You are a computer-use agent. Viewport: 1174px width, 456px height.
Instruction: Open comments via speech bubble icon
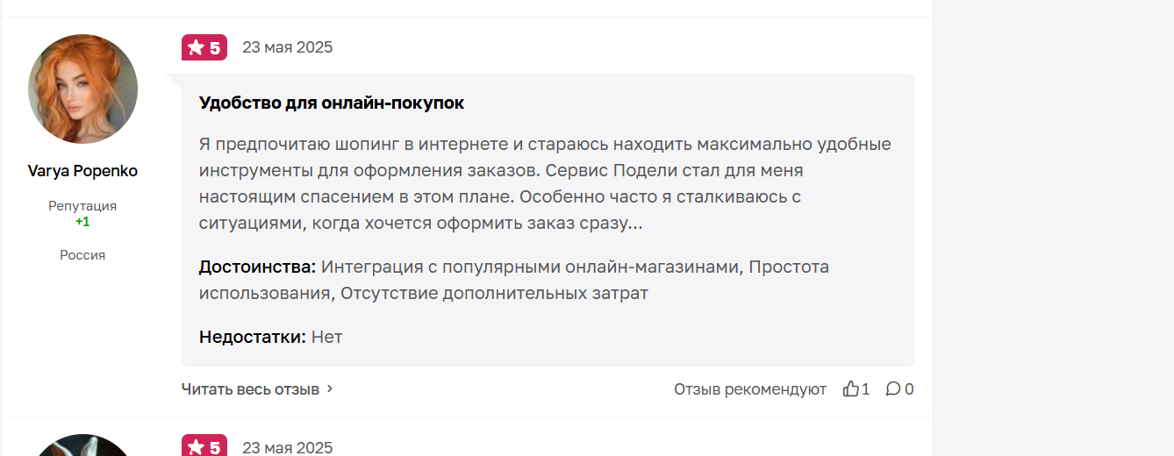click(x=893, y=388)
